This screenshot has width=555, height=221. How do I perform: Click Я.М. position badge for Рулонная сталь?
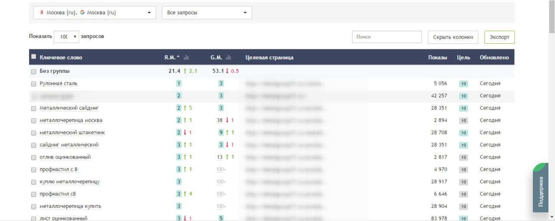click(178, 83)
